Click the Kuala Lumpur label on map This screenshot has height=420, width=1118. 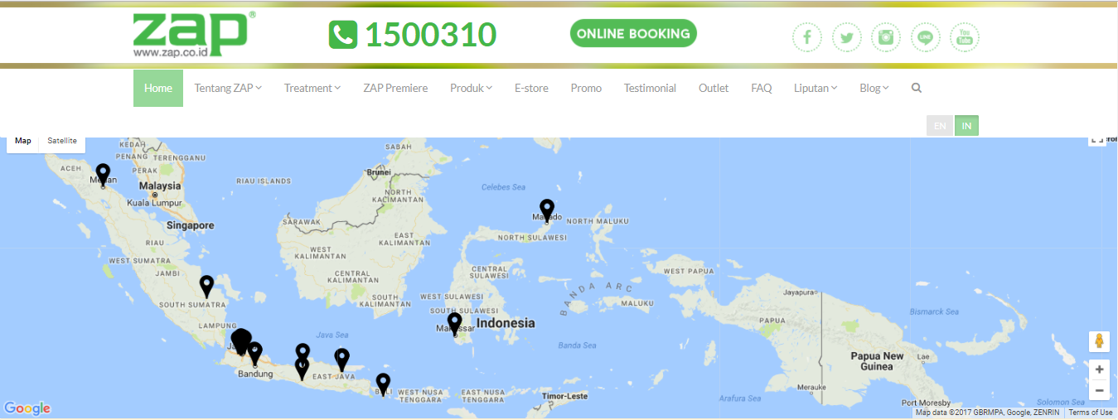tap(154, 202)
